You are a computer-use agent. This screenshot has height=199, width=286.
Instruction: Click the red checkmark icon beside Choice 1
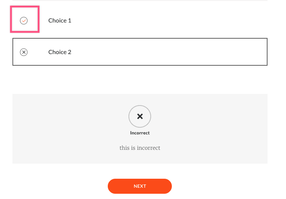click(x=24, y=21)
